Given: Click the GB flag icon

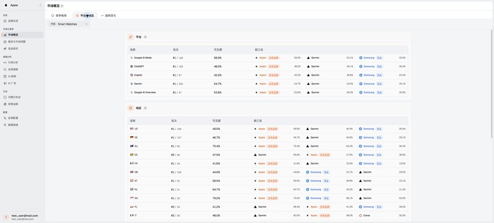Looking at the screenshot, I should (132, 172).
